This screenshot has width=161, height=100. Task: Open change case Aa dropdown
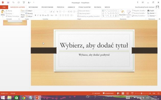click(52, 15)
